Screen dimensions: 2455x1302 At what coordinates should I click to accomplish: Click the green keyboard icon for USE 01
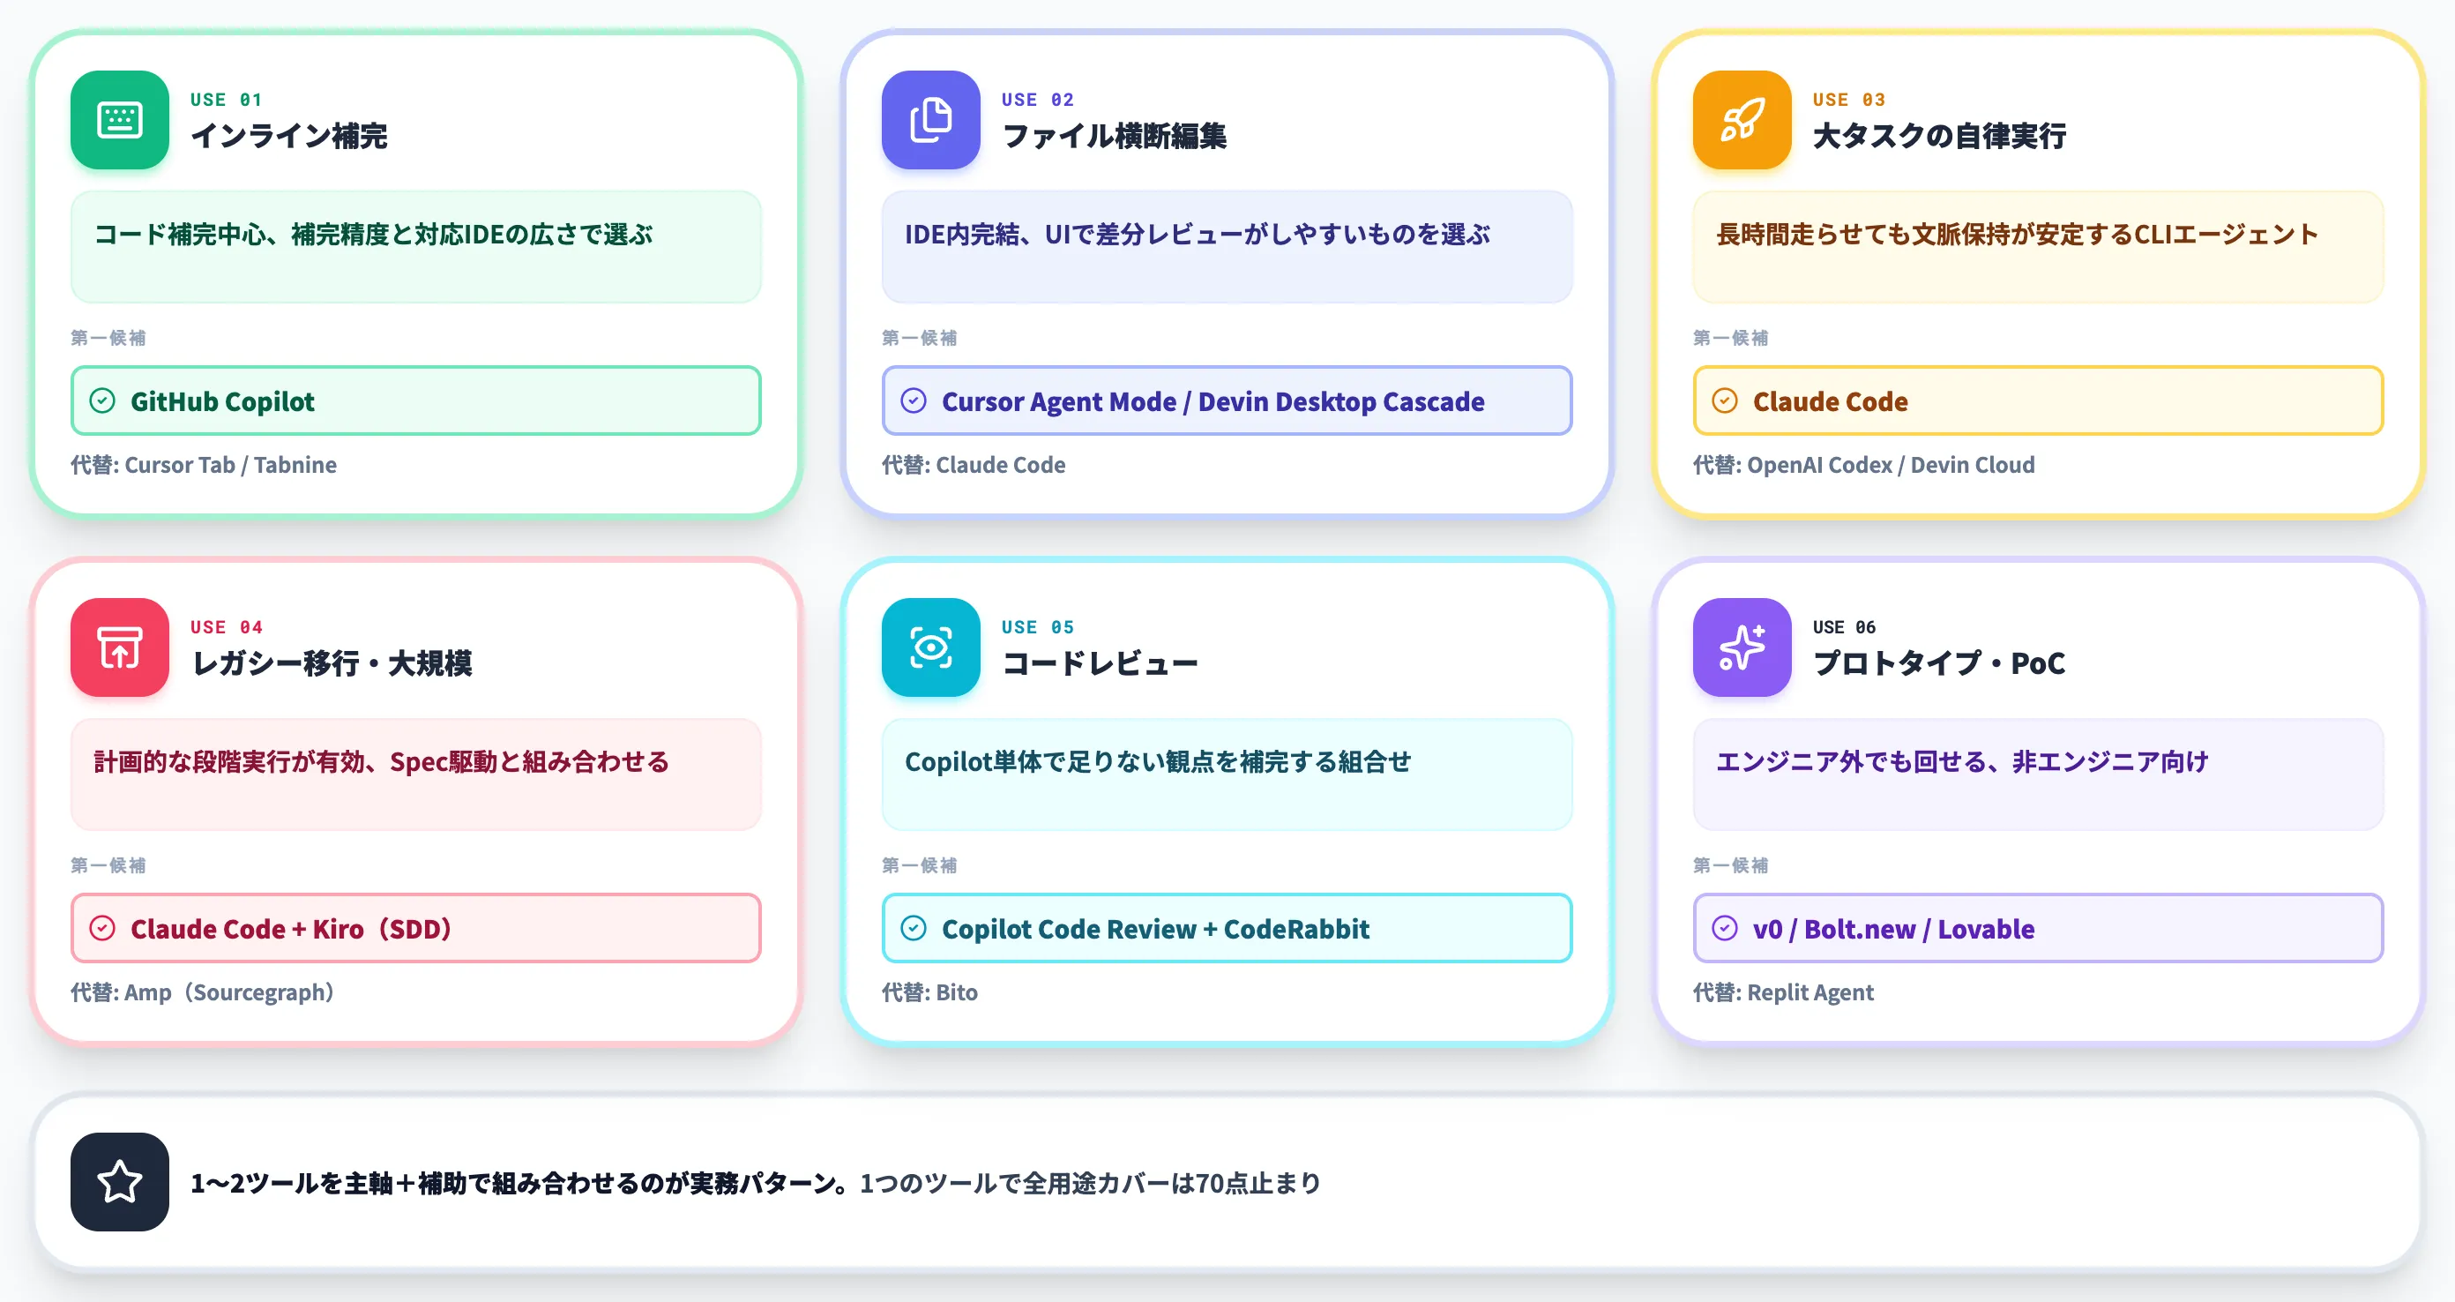119,120
